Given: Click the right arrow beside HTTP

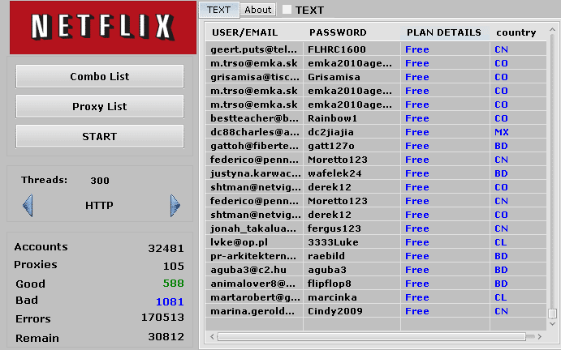Looking at the screenshot, I should click(175, 205).
